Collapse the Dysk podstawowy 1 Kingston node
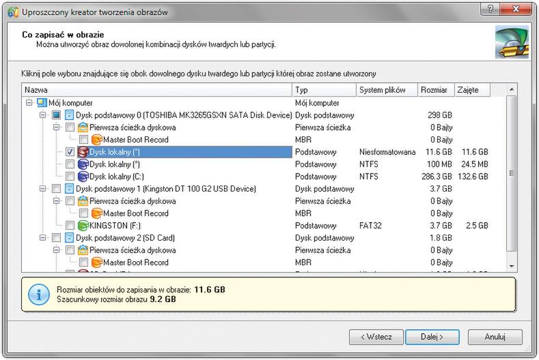 (42, 189)
